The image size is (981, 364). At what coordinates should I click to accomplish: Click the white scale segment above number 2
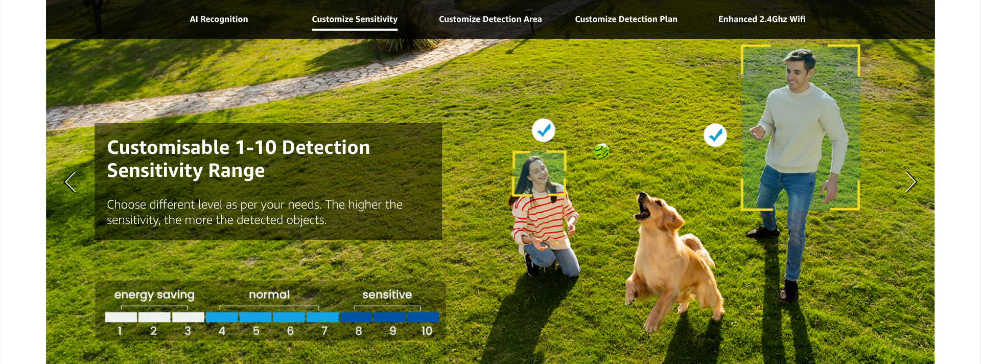(154, 317)
